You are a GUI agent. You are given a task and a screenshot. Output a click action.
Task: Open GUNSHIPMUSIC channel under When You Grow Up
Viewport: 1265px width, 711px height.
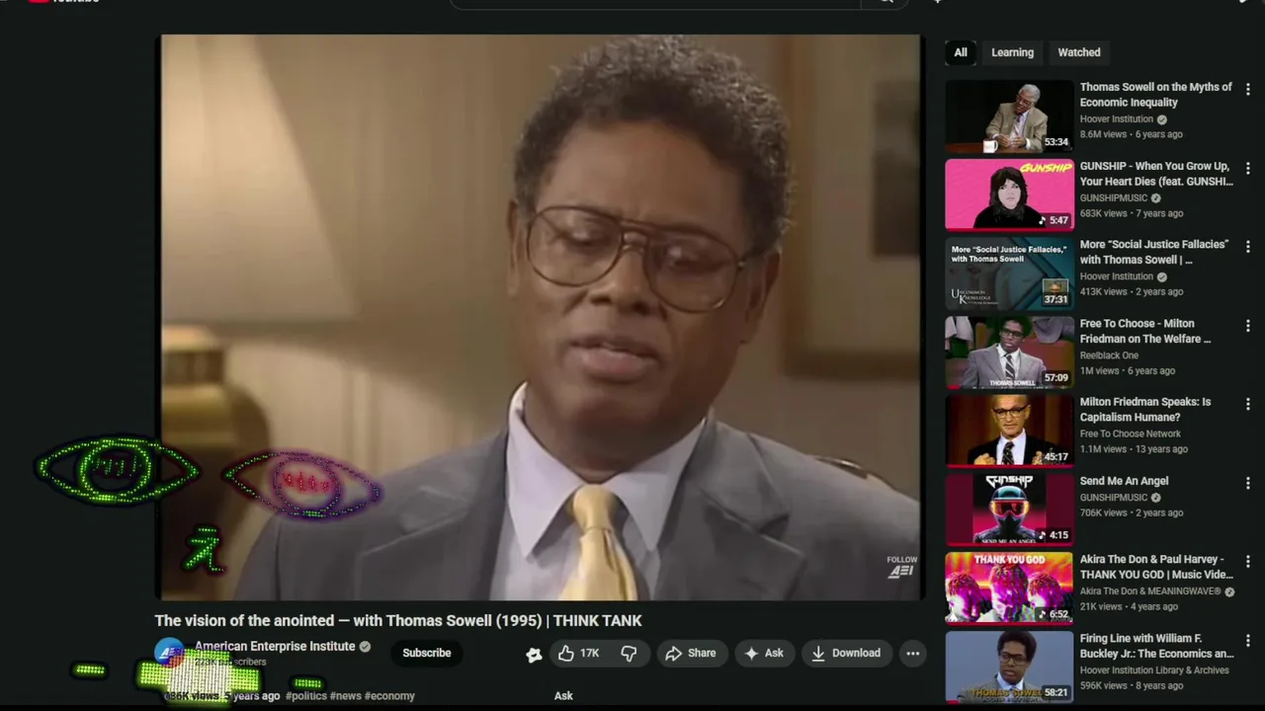[1114, 198]
